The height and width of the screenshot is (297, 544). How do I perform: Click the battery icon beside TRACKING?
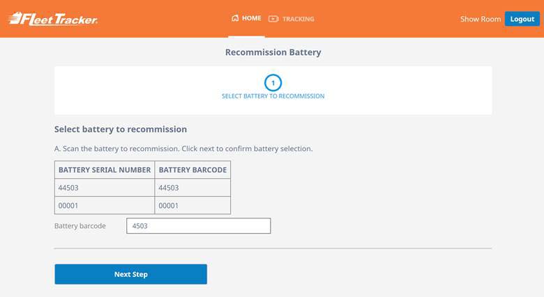pos(273,19)
